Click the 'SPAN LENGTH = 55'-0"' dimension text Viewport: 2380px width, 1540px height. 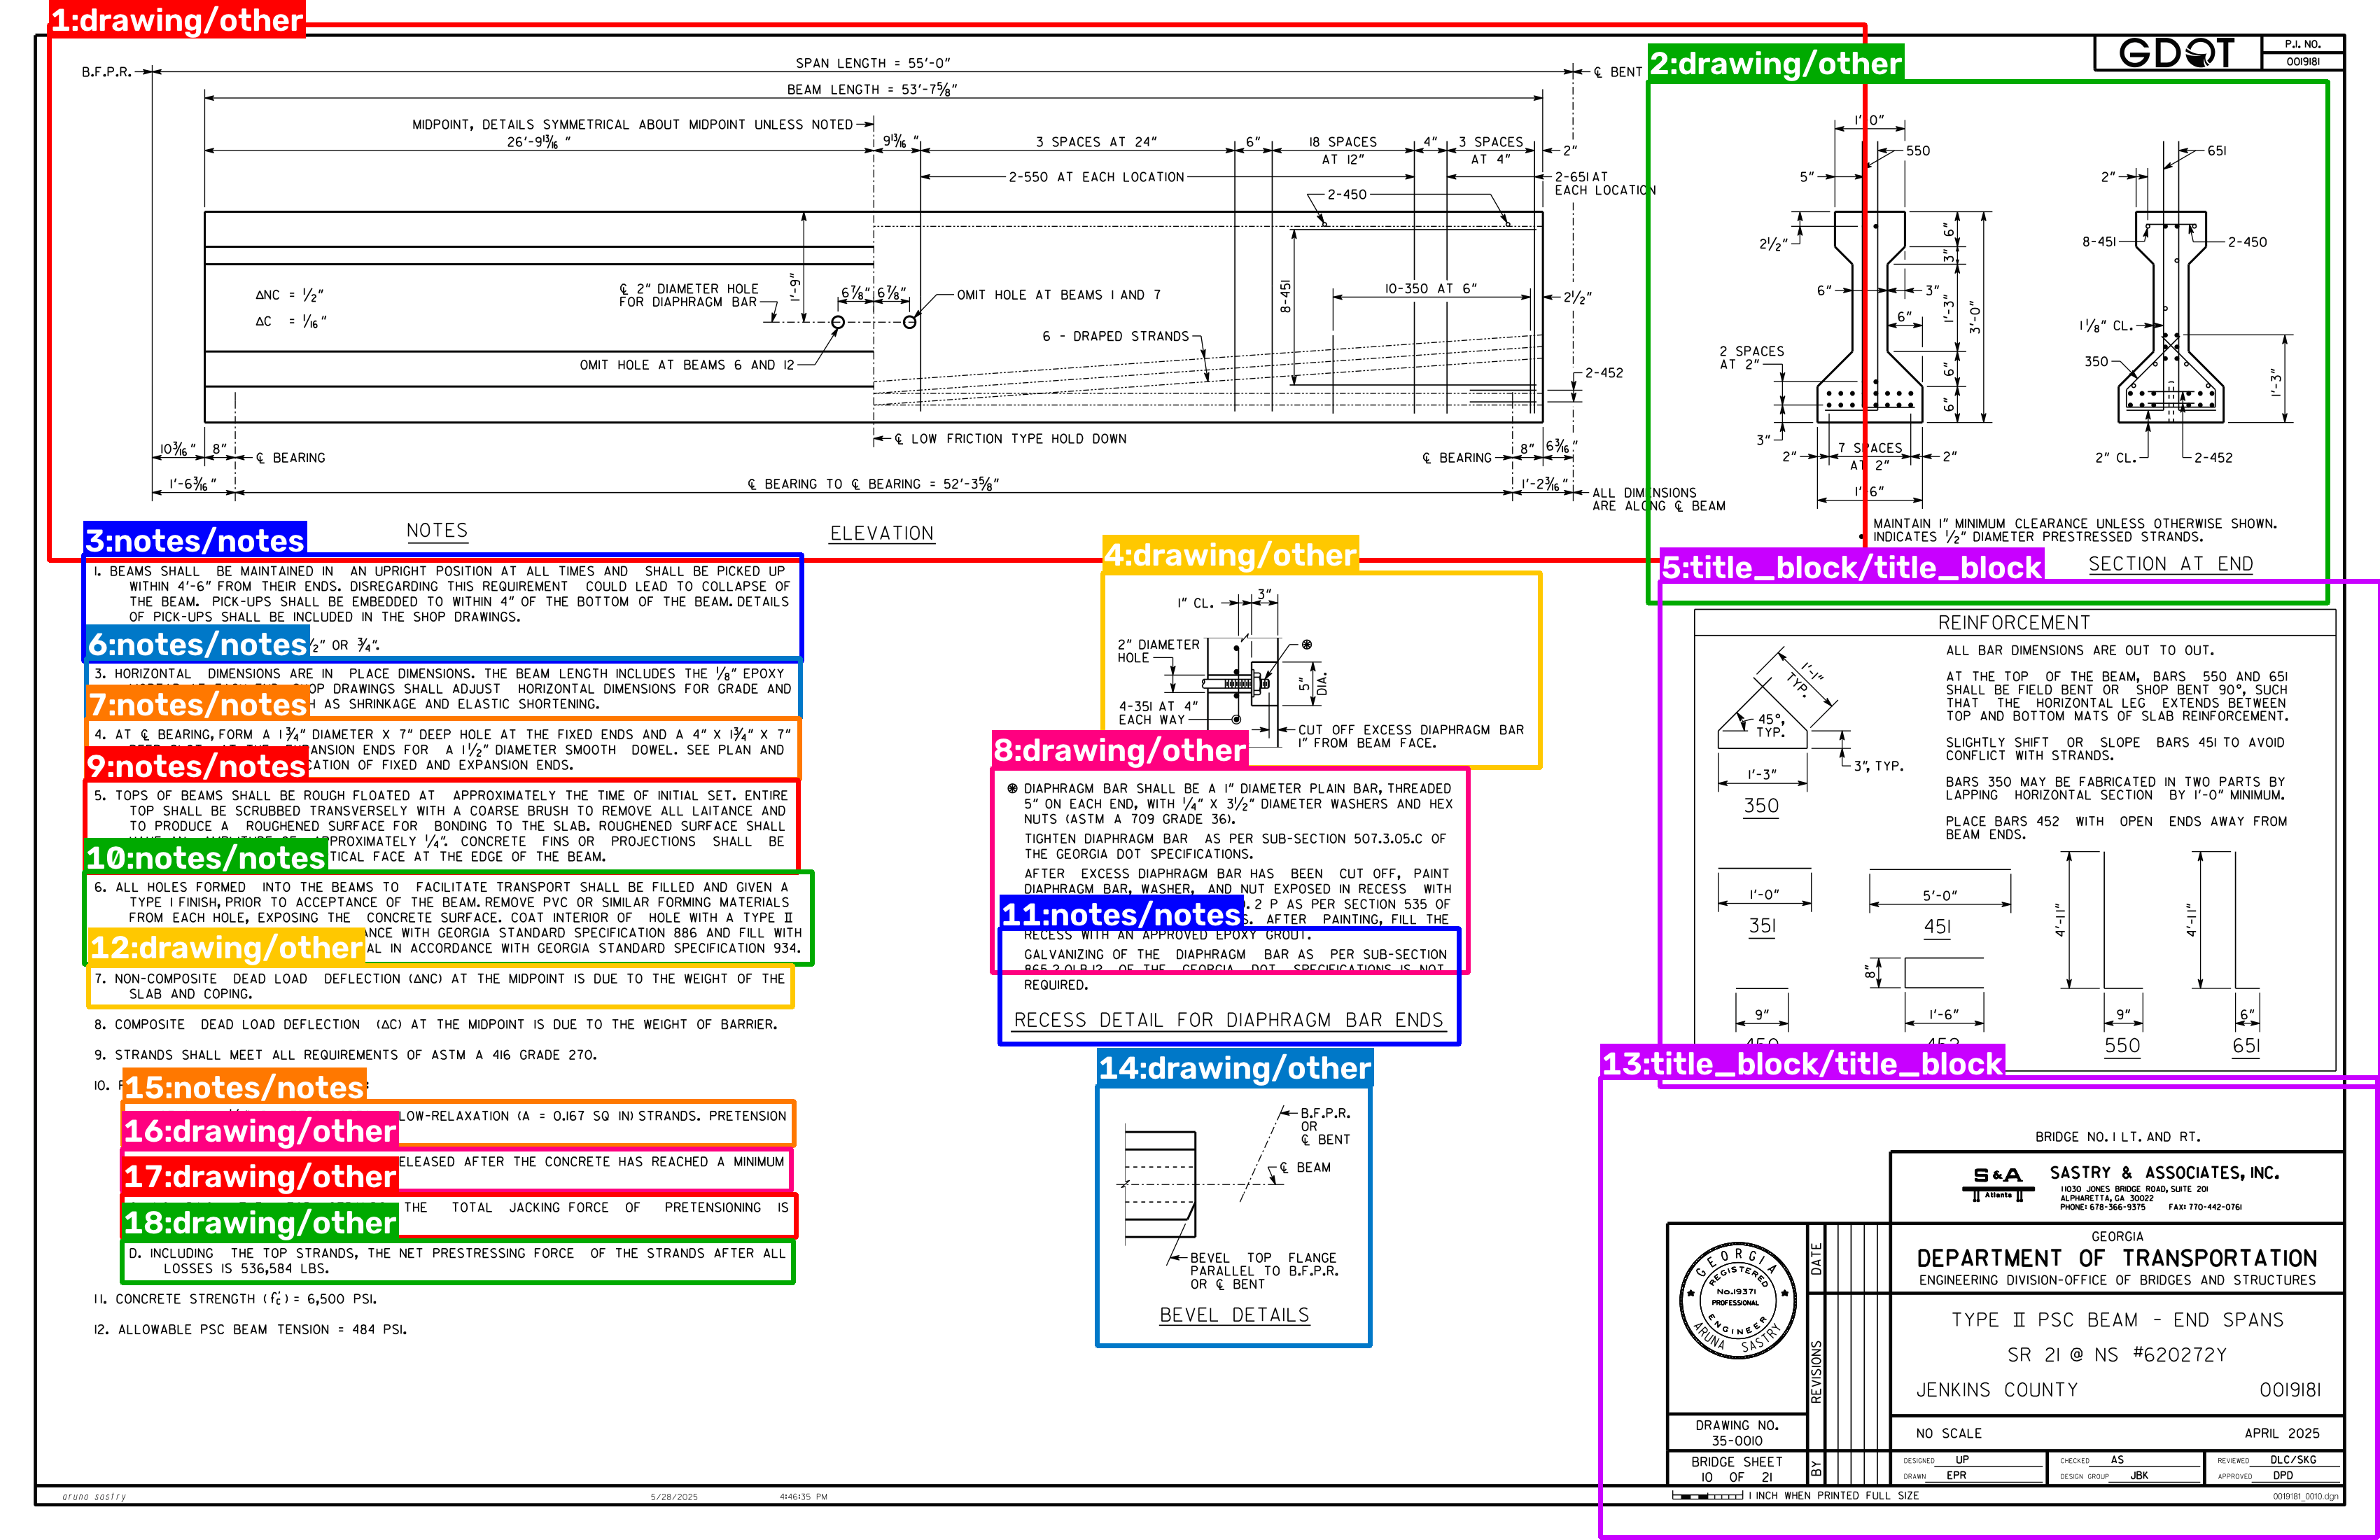tap(872, 63)
